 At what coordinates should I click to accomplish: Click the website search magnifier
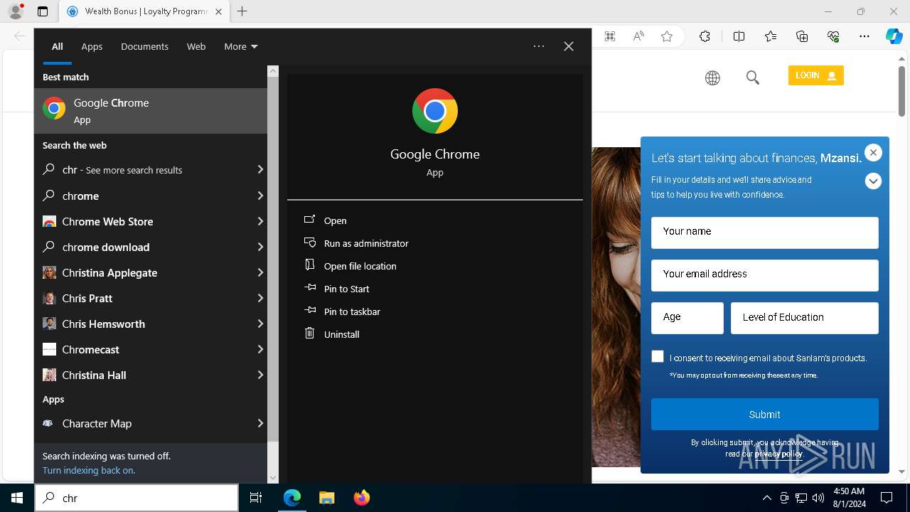pyautogui.click(x=753, y=78)
